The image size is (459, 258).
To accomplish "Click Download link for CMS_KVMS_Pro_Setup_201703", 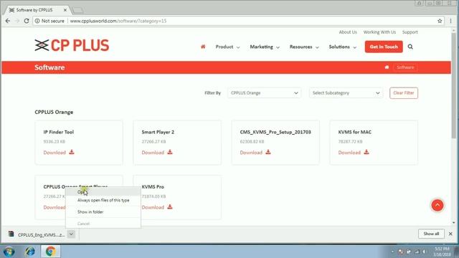I will pos(251,153).
